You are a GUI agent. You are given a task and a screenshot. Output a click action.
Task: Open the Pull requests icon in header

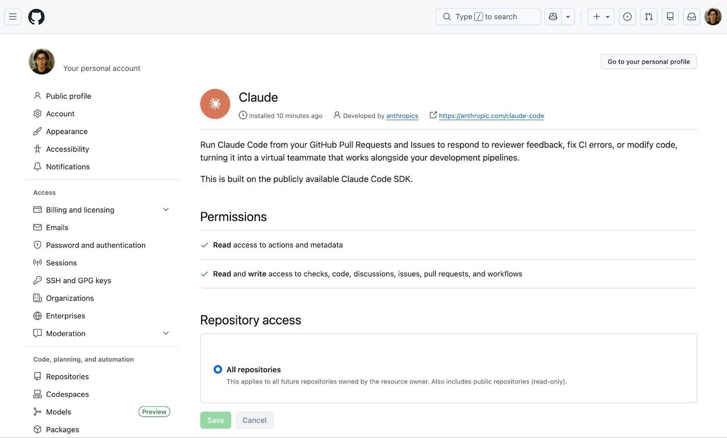[x=648, y=17]
